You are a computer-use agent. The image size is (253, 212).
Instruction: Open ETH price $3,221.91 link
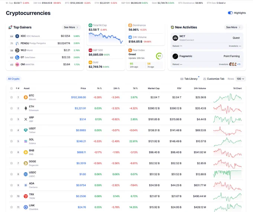tap(80, 108)
